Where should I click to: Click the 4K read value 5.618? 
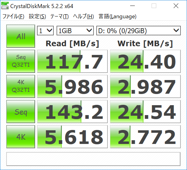pyautogui.click(x=72, y=136)
